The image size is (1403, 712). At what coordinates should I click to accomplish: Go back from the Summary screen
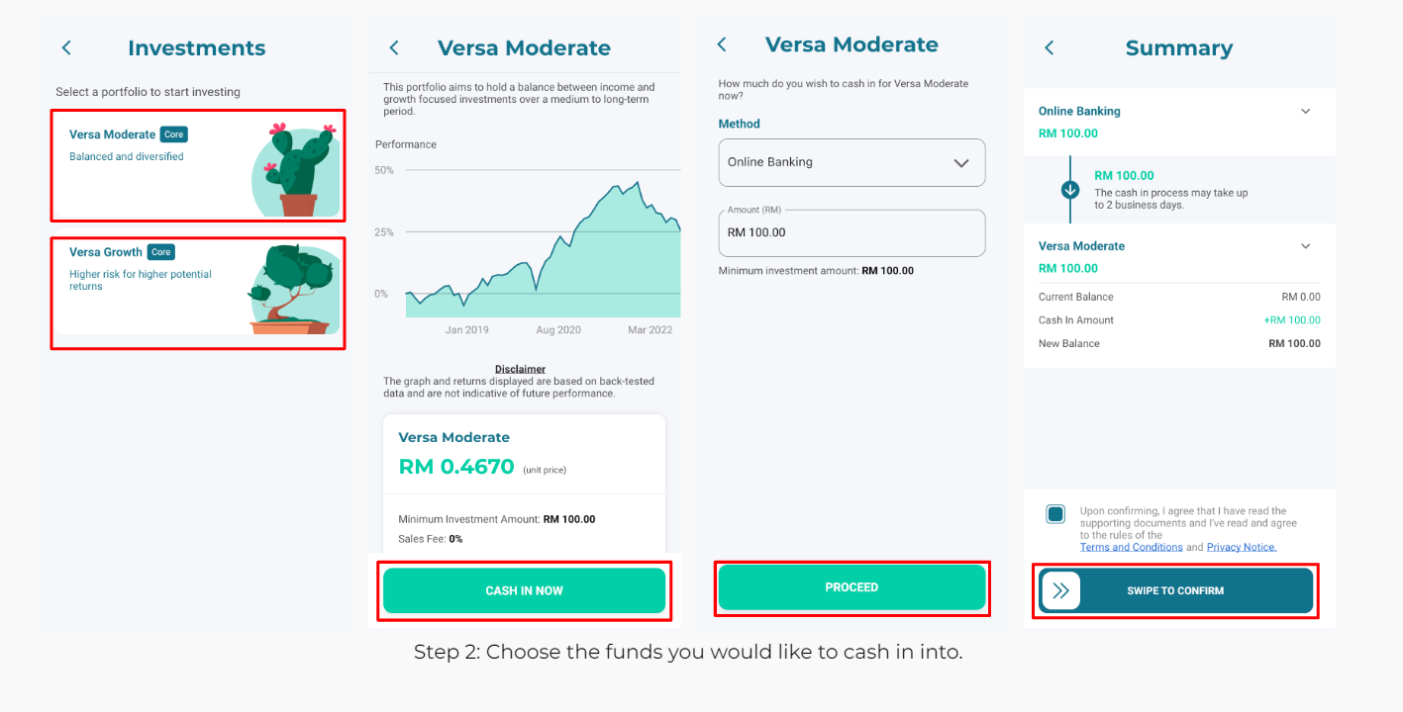pos(1050,47)
